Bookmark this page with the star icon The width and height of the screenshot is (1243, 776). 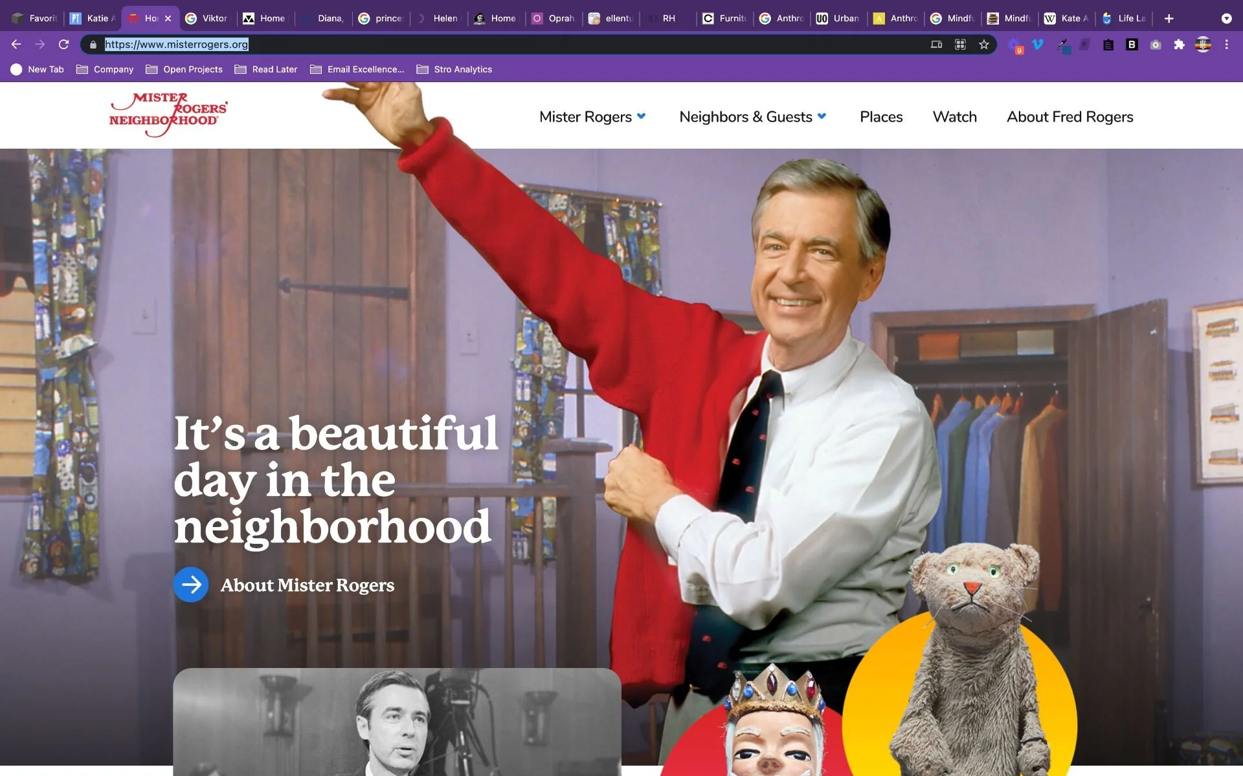pyautogui.click(x=984, y=45)
